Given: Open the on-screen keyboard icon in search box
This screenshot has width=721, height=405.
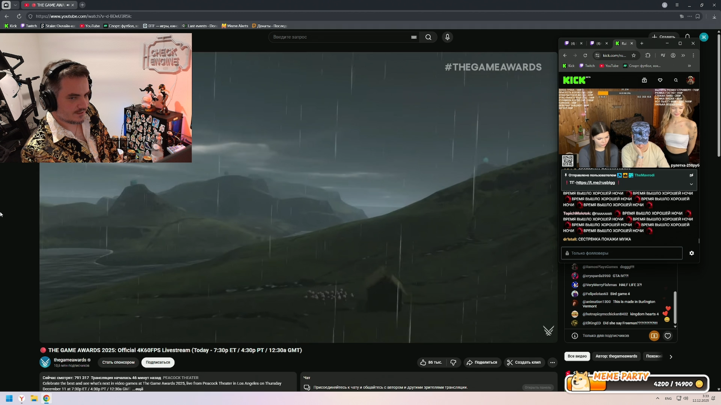Looking at the screenshot, I should tap(414, 37).
